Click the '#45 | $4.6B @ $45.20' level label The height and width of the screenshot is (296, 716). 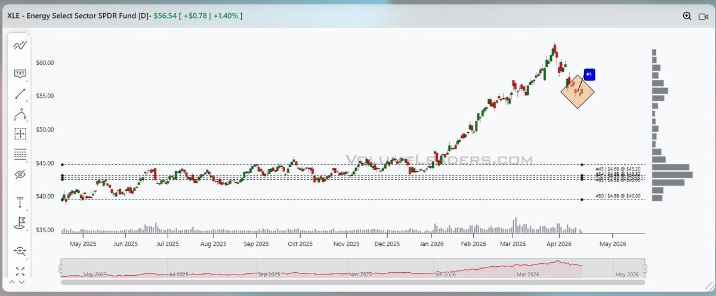click(x=618, y=169)
